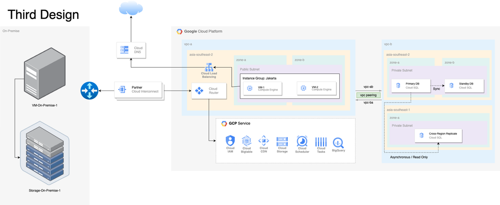Click the BigQuery icon

coord(338,142)
